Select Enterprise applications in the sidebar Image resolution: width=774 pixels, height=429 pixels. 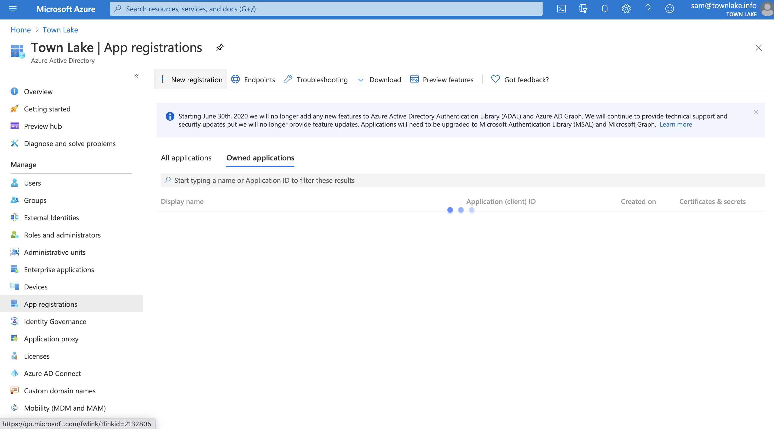59,269
